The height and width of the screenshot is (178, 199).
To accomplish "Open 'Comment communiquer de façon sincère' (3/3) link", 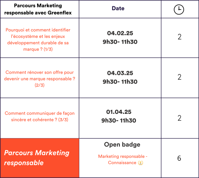I will pyautogui.click(x=39, y=117).
